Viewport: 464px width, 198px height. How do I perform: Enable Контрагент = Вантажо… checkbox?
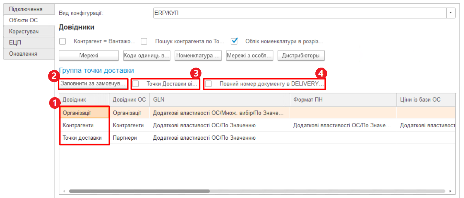click(x=62, y=41)
